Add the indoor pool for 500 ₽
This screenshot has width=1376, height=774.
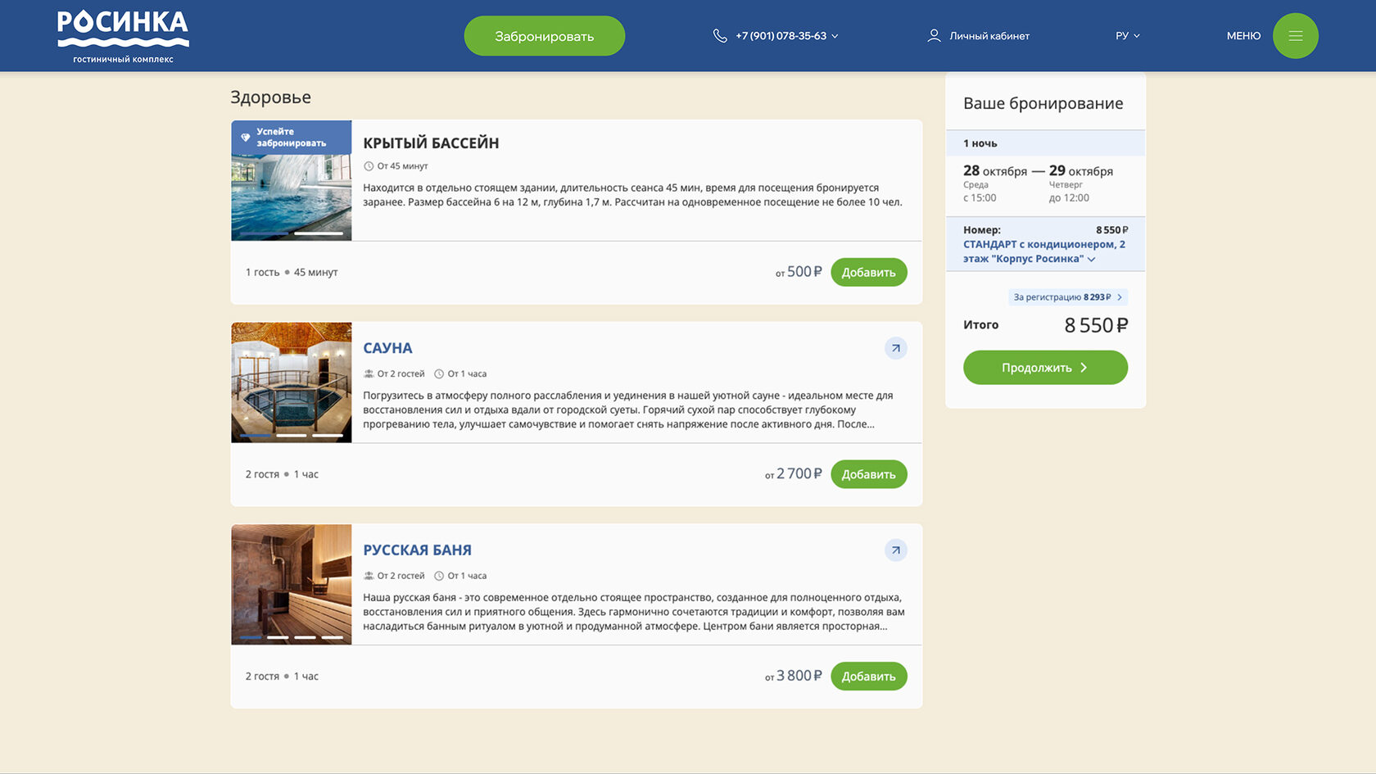click(869, 272)
